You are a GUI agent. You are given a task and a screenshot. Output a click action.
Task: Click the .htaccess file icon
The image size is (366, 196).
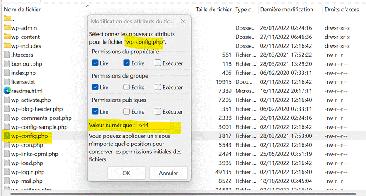7,55
